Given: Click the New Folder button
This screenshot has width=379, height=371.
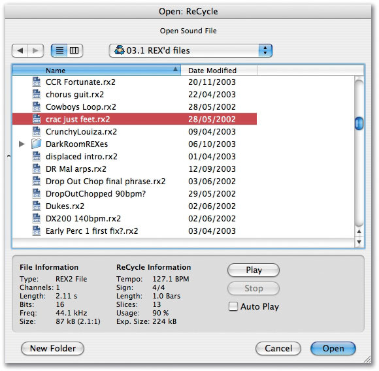Looking at the screenshot, I should pos(53,349).
